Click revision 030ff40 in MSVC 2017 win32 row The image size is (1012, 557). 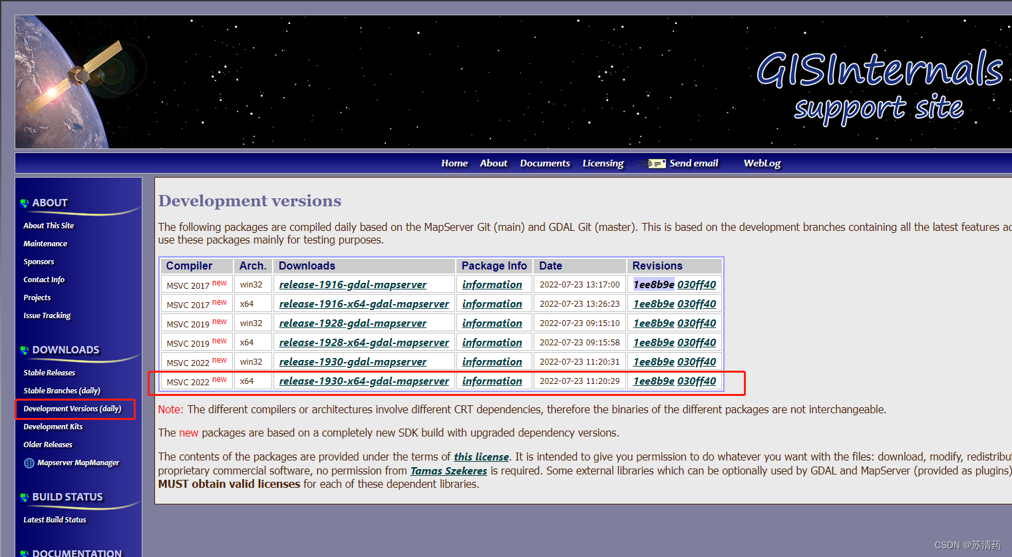pos(697,285)
